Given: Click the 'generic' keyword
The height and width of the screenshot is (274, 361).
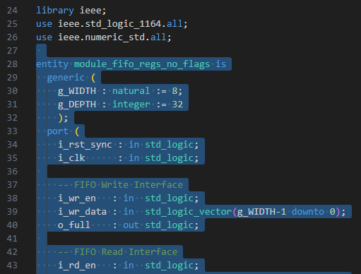Looking at the screenshot, I should point(66,78).
